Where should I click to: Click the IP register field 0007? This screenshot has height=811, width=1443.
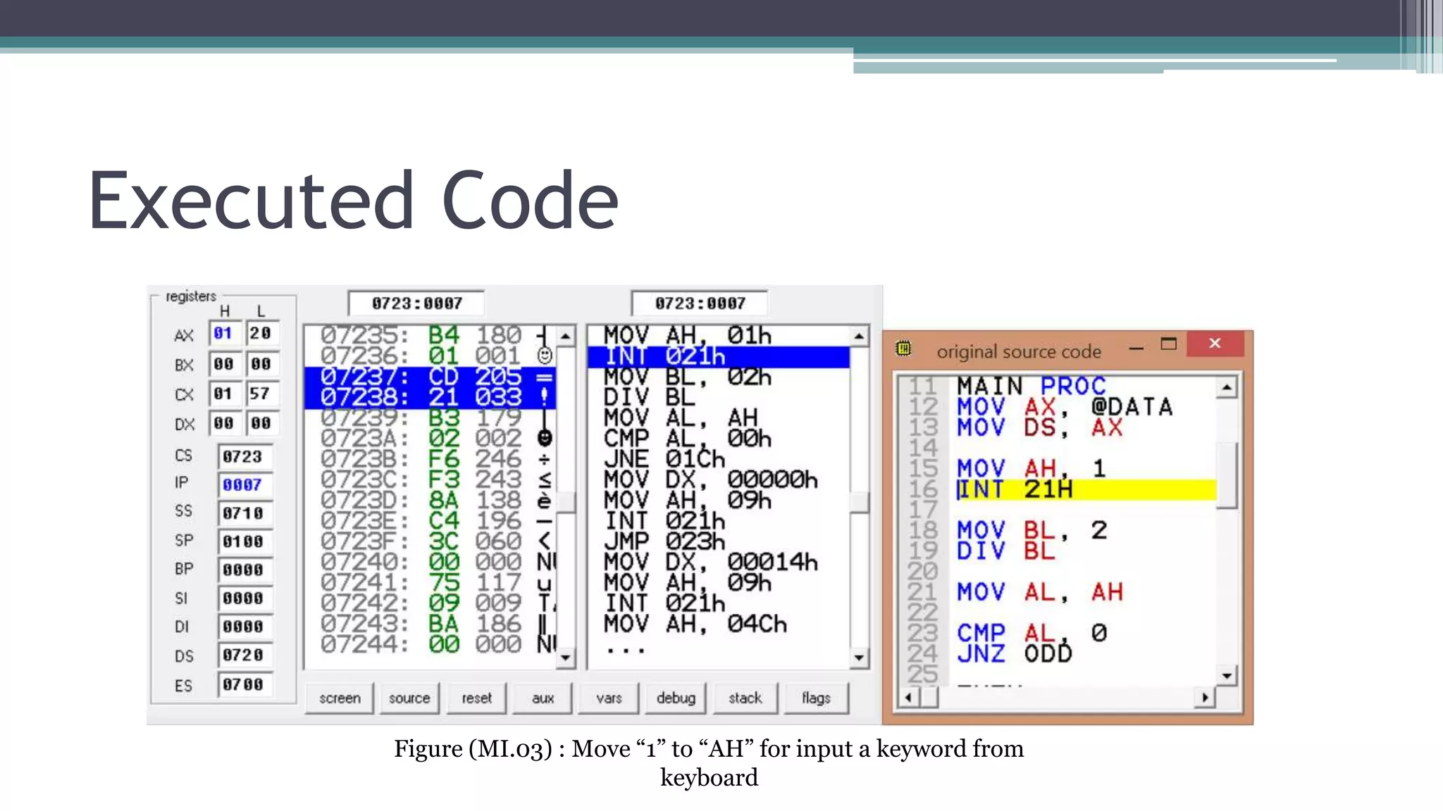(x=244, y=485)
